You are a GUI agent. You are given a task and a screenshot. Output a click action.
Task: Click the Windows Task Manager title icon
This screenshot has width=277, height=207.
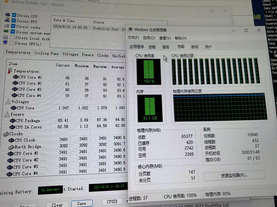[x=130, y=29]
